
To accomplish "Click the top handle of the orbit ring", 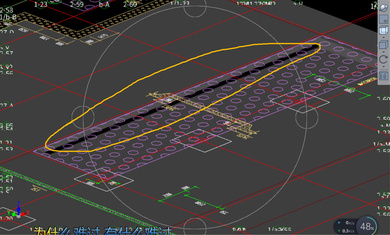I will pos(195,6).
